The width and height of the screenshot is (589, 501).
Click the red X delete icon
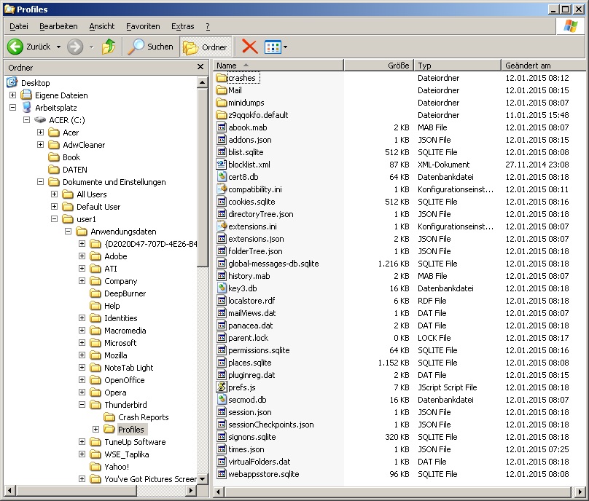tap(250, 47)
